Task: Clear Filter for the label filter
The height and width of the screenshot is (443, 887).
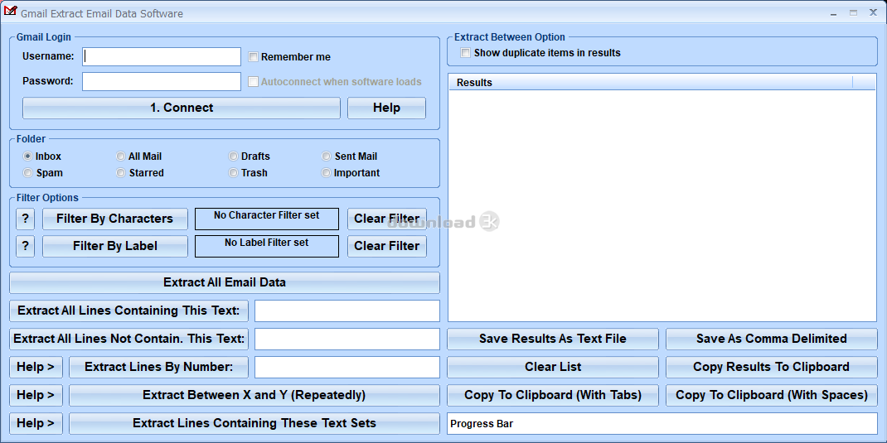Action: coord(387,246)
